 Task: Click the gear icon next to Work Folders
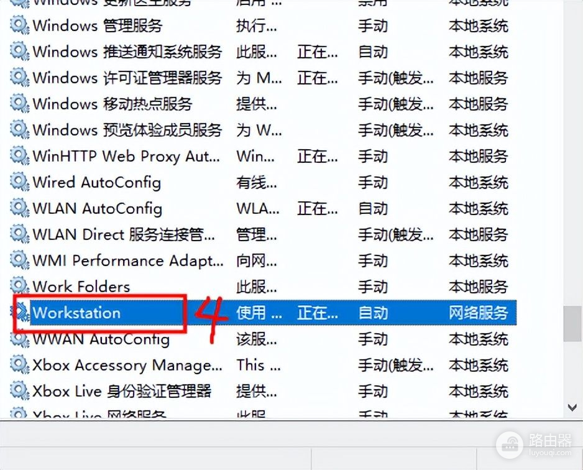tap(19, 286)
